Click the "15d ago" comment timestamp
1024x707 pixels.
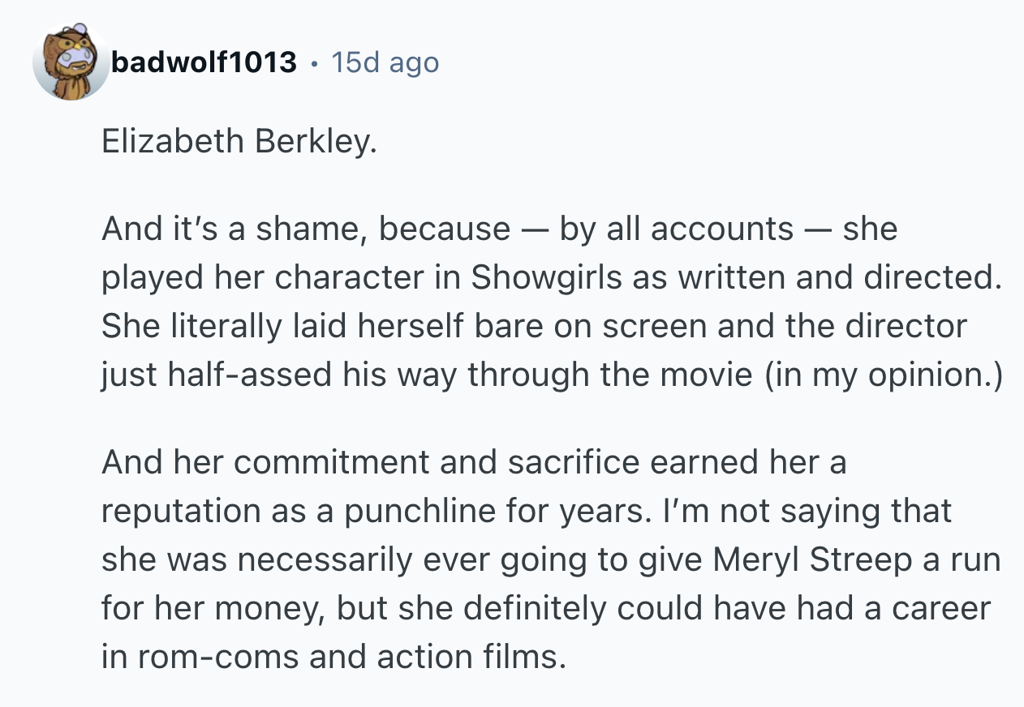[385, 62]
